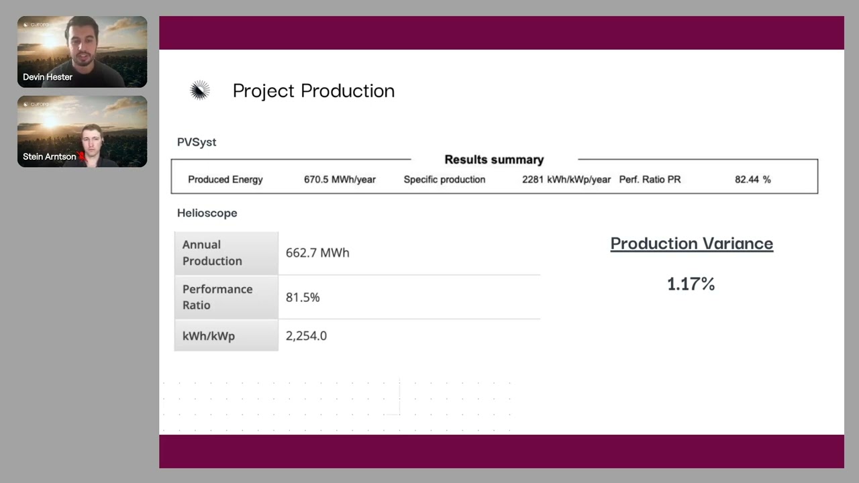Click the "2281 kWh/kWp/year" value
The height and width of the screenshot is (483, 859).
(x=566, y=180)
